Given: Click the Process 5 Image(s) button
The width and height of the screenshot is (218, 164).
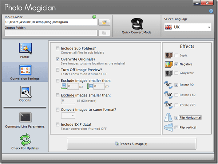Looking at the screenshot, I should tap(131, 144).
